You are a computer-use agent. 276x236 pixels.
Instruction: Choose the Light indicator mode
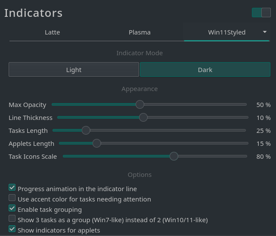pyautogui.click(x=74, y=69)
